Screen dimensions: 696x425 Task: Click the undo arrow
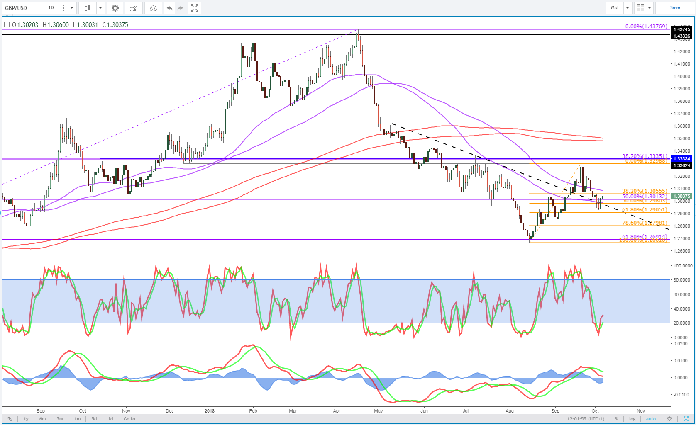click(x=169, y=7)
